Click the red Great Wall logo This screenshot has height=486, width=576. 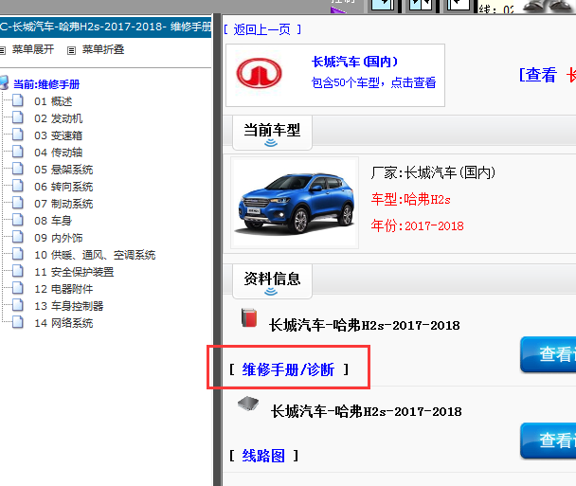tap(259, 73)
